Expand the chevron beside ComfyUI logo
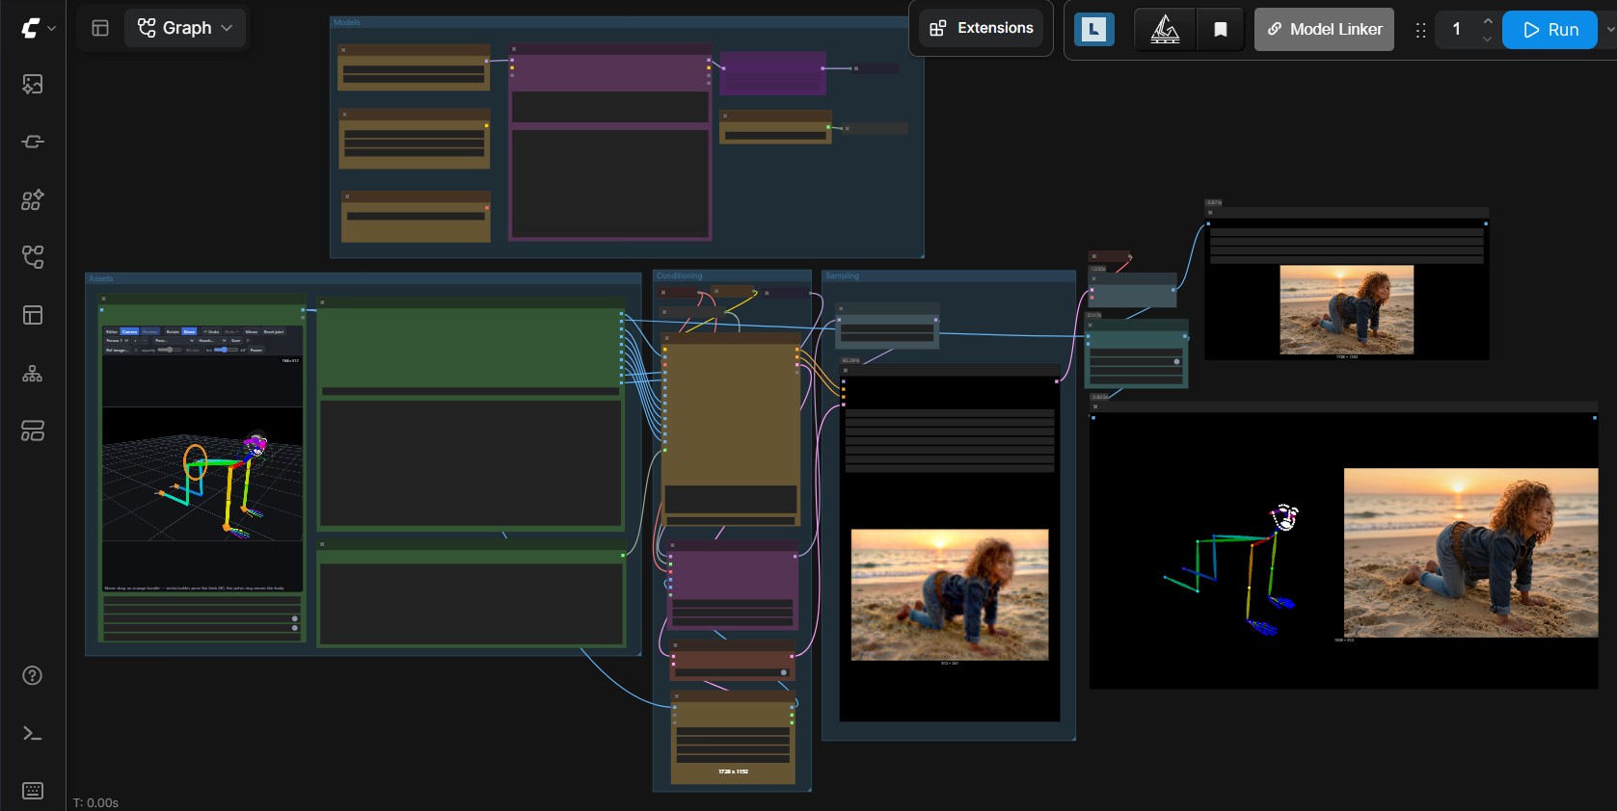Screen dimensions: 1617x811 [x=52, y=29]
